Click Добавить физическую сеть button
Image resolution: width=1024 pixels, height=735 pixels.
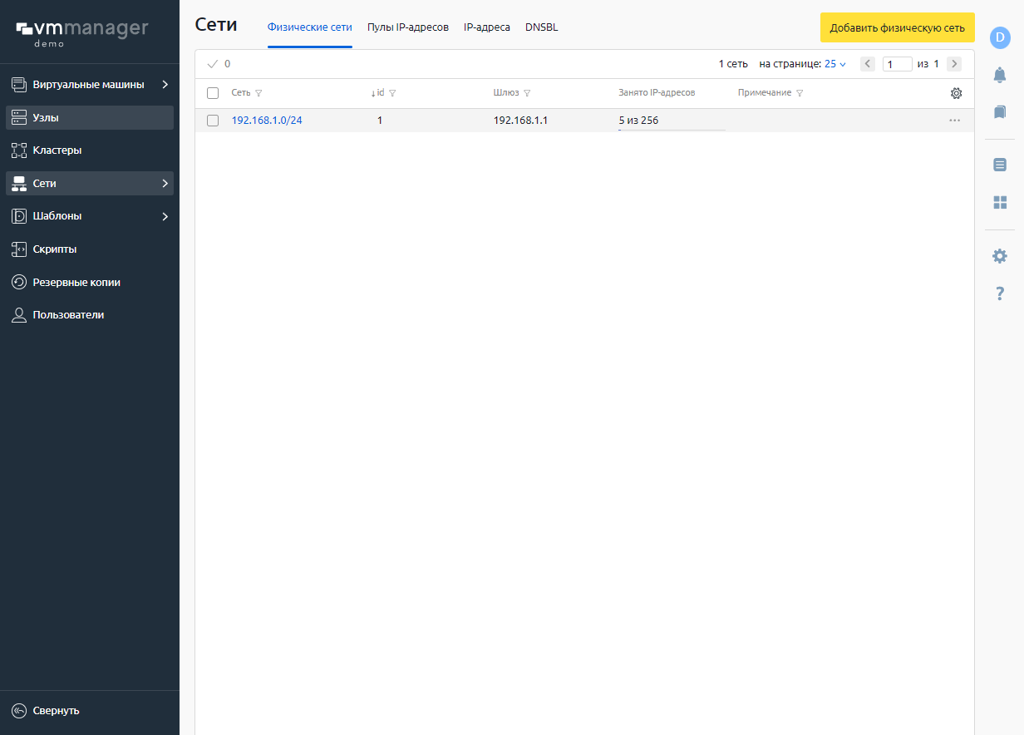898,27
